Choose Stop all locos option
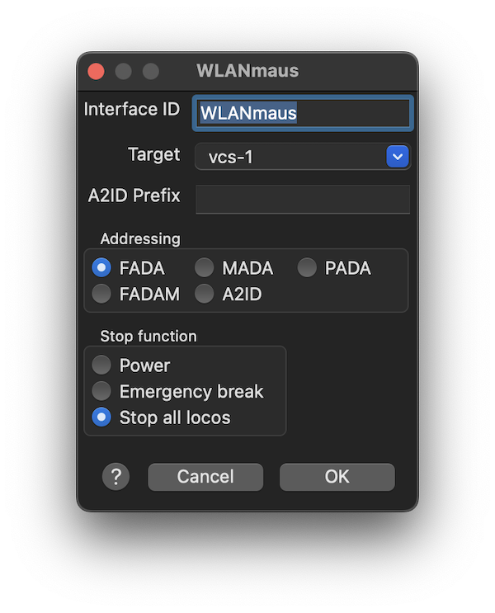The height and width of the screenshot is (613, 495). [102, 417]
